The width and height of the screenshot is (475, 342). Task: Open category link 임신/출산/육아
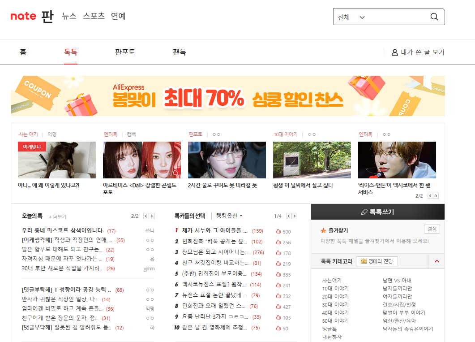(x=399, y=320)
